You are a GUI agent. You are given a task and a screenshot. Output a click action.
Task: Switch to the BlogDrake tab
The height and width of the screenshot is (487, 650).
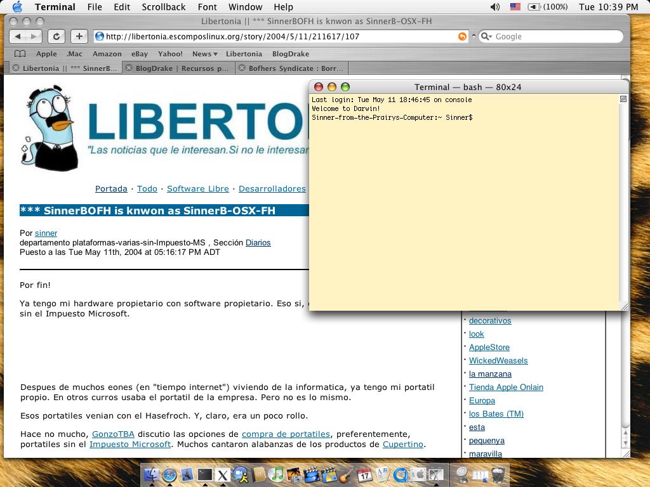click(x=182, y=68)
